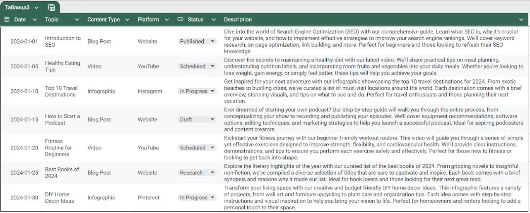The height and width of the screenshot is (213, 530).
Task: Open Scheduled chip for Healthy Eating Tips
Action: 212,66
